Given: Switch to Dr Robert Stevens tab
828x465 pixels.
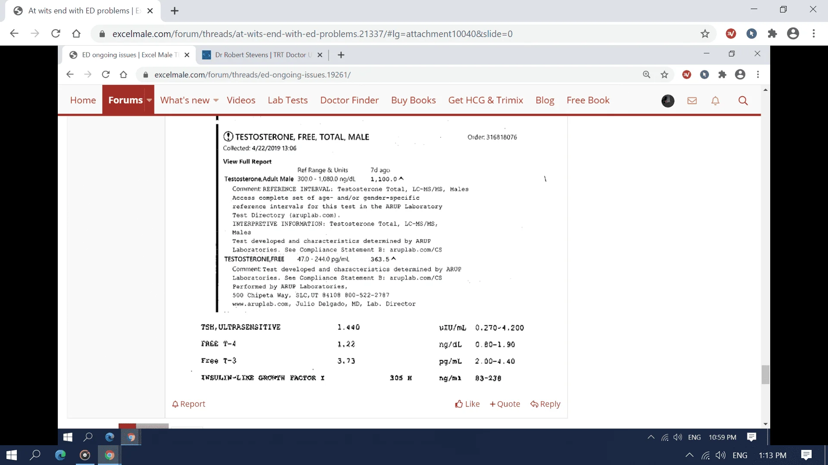Looking at the screenshot, I should coord(259,55).
